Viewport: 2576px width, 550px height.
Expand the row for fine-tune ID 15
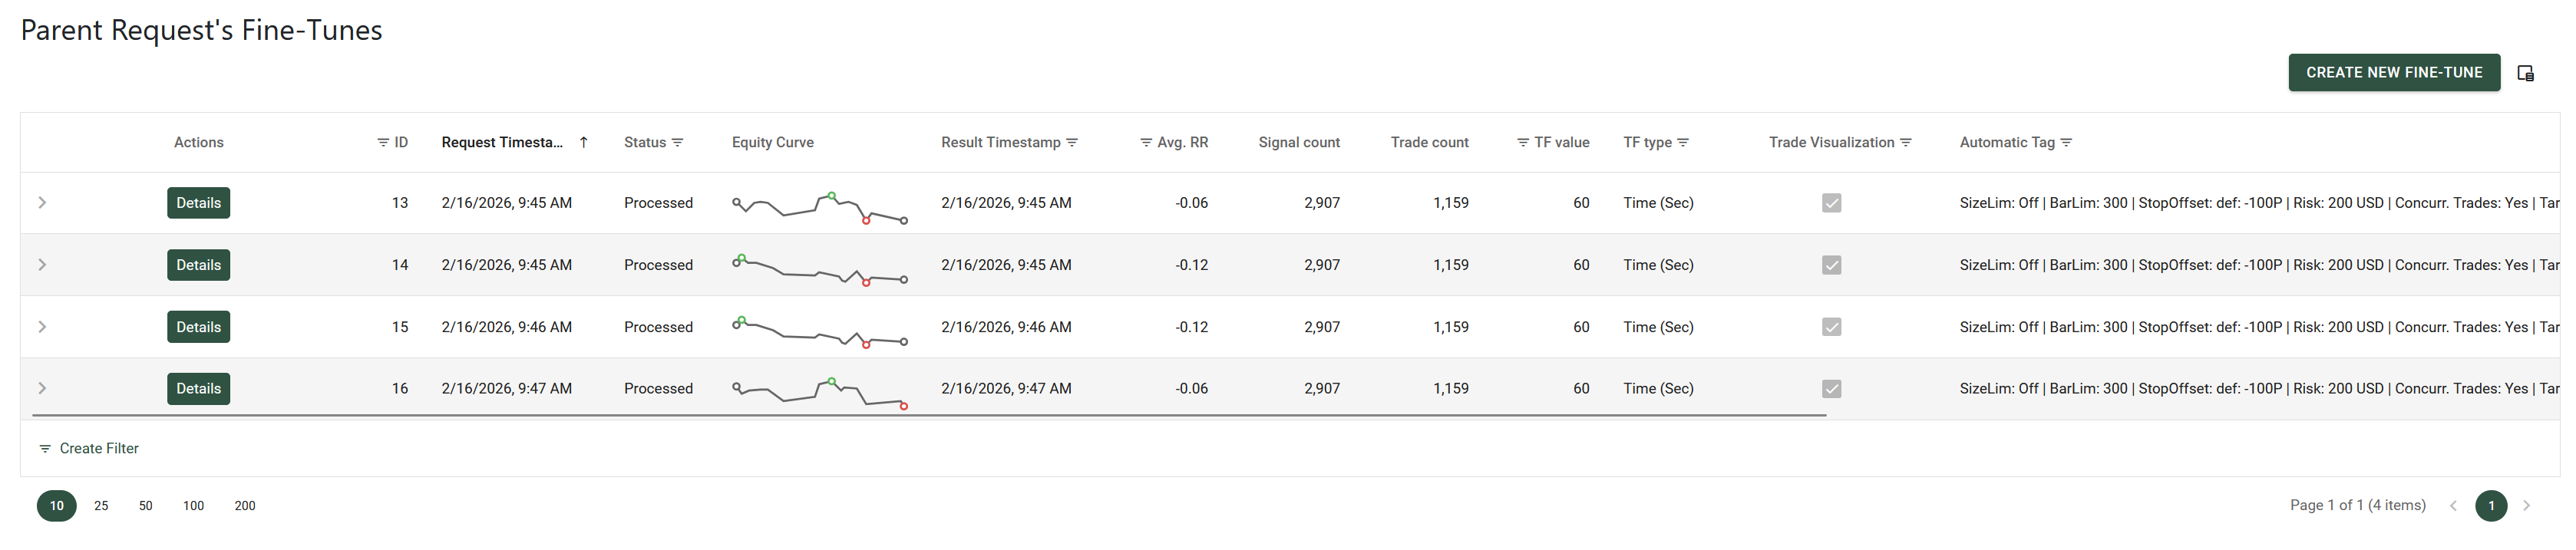click(x=42, y=327)
